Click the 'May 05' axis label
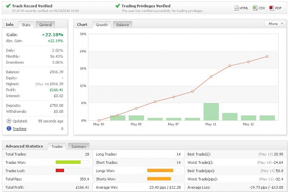Viewport: 288px width, 192px height. [136, 124]
